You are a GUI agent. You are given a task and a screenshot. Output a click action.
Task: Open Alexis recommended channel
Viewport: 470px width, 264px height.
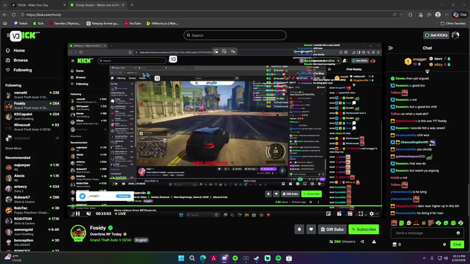tap(32, 178)
